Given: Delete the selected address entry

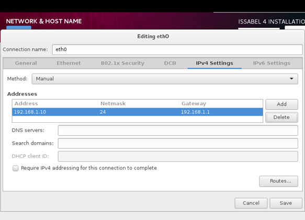Looking at the screenshot, I should click(x=281, y=117).
